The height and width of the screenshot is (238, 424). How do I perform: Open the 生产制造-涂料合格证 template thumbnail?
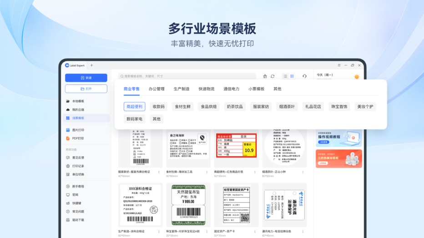pos(140,205)
